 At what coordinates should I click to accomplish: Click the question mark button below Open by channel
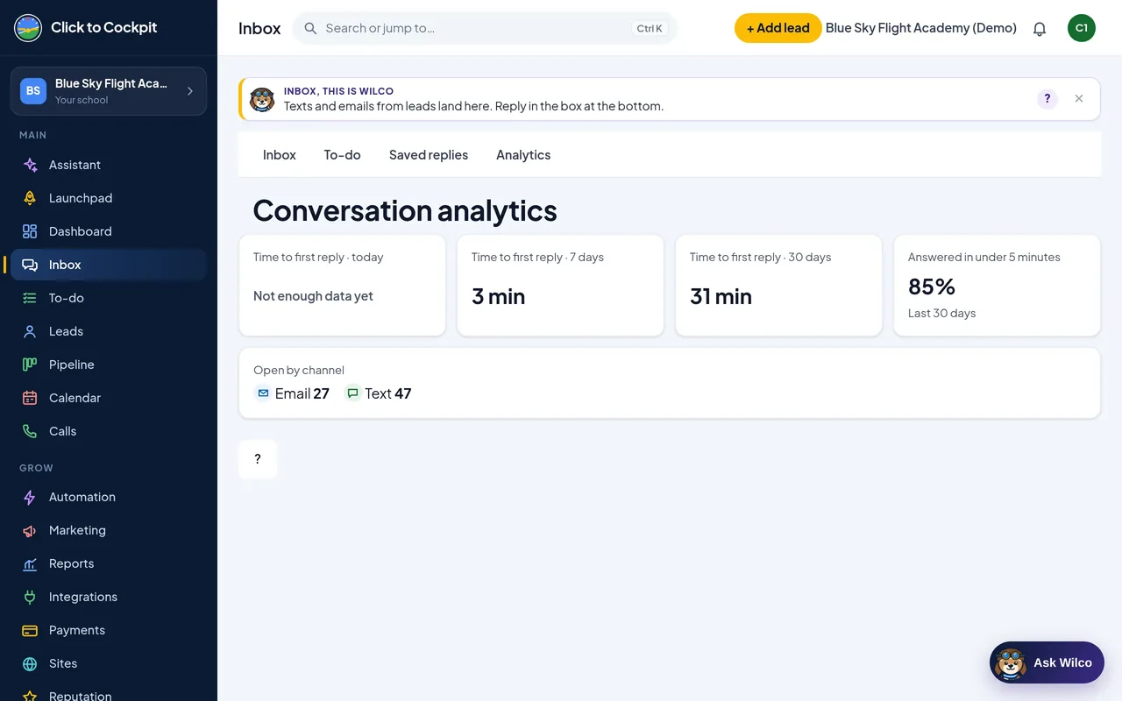click(258, 459)
